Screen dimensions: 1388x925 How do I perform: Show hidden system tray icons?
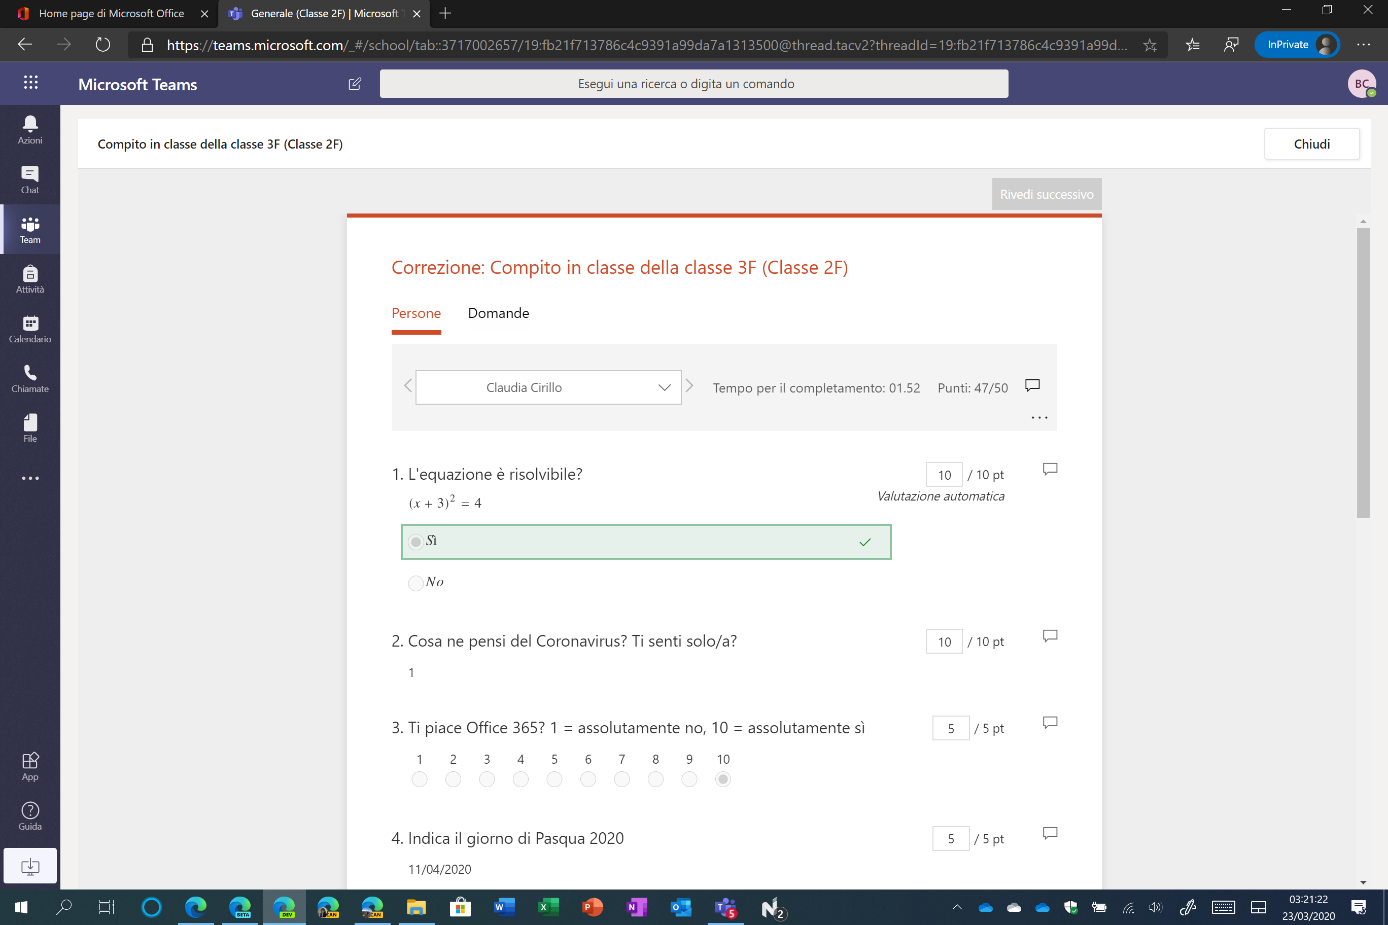click(x=957, y=907)
